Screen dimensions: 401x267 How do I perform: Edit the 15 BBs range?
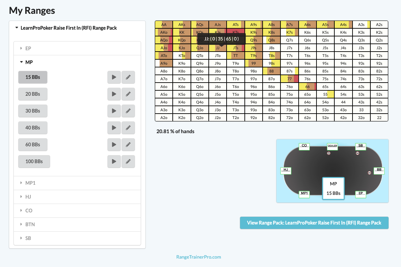[x=128, y=77]
